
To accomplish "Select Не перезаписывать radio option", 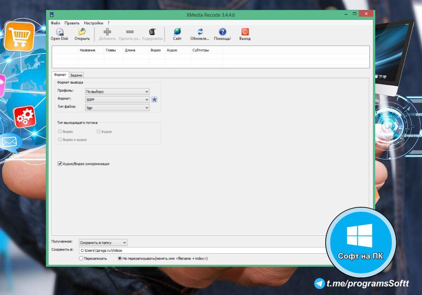I will [120, 259].
